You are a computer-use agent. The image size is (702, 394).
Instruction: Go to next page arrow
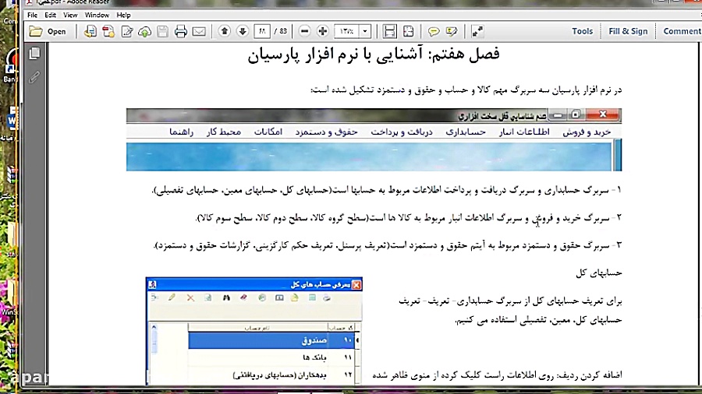[x=243, y=31]
